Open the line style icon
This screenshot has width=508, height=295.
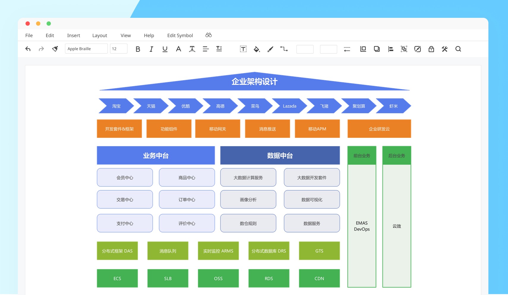(347, 49)
